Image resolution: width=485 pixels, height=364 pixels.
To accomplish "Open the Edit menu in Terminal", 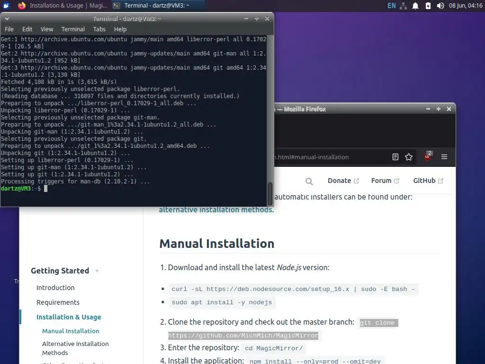I will (27, 29).
